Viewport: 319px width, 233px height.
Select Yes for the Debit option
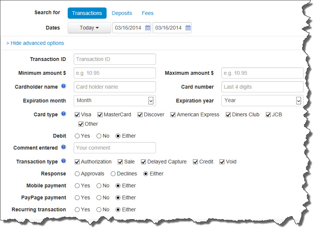(77, 136)
